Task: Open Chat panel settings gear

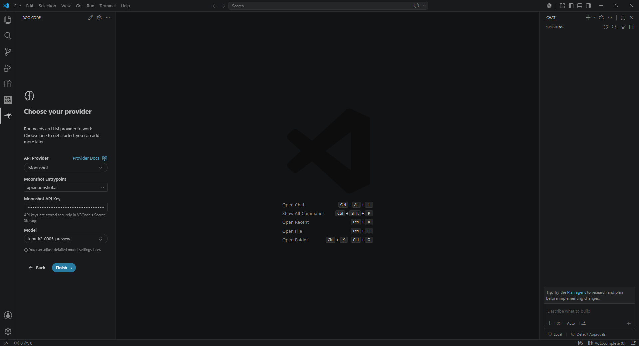Action: pyautogui.click(x=601, y=18)
